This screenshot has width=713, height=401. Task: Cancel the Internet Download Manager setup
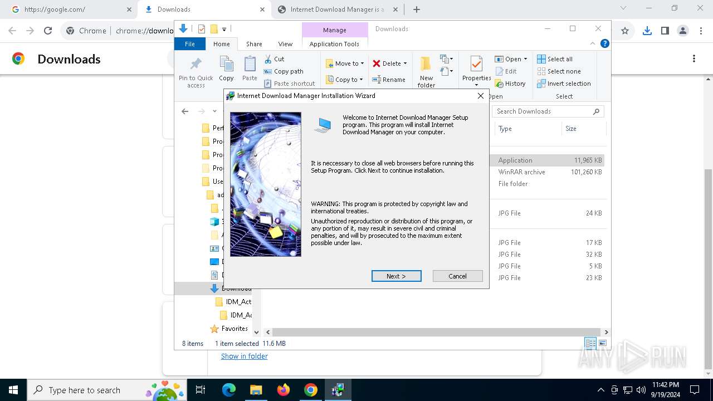pyautogui.click(x=457, y=276)
